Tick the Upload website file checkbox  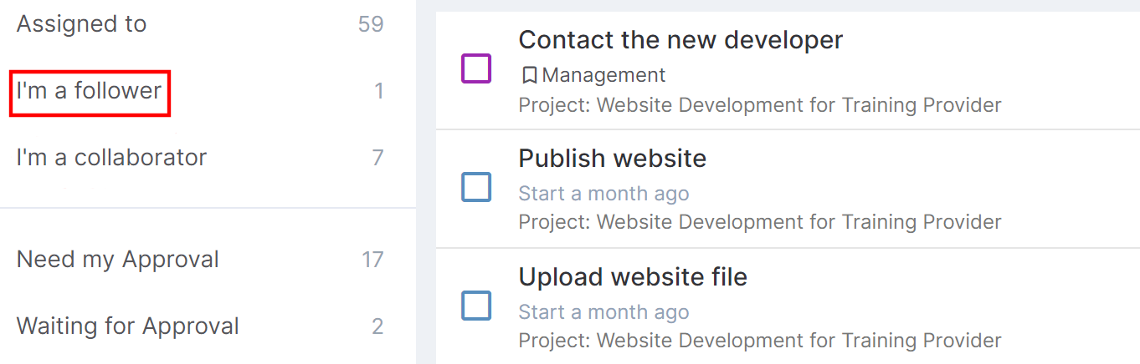click(x=476, y=306)
